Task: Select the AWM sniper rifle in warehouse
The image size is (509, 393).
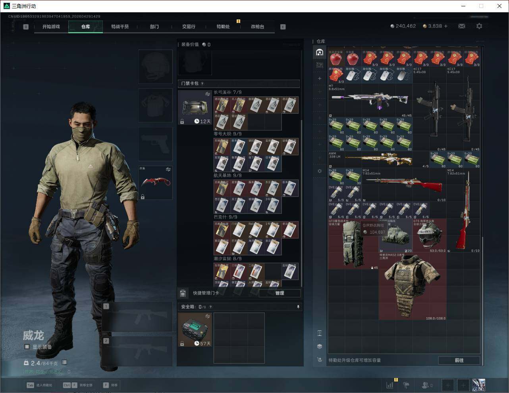Action: pos(379,159)
